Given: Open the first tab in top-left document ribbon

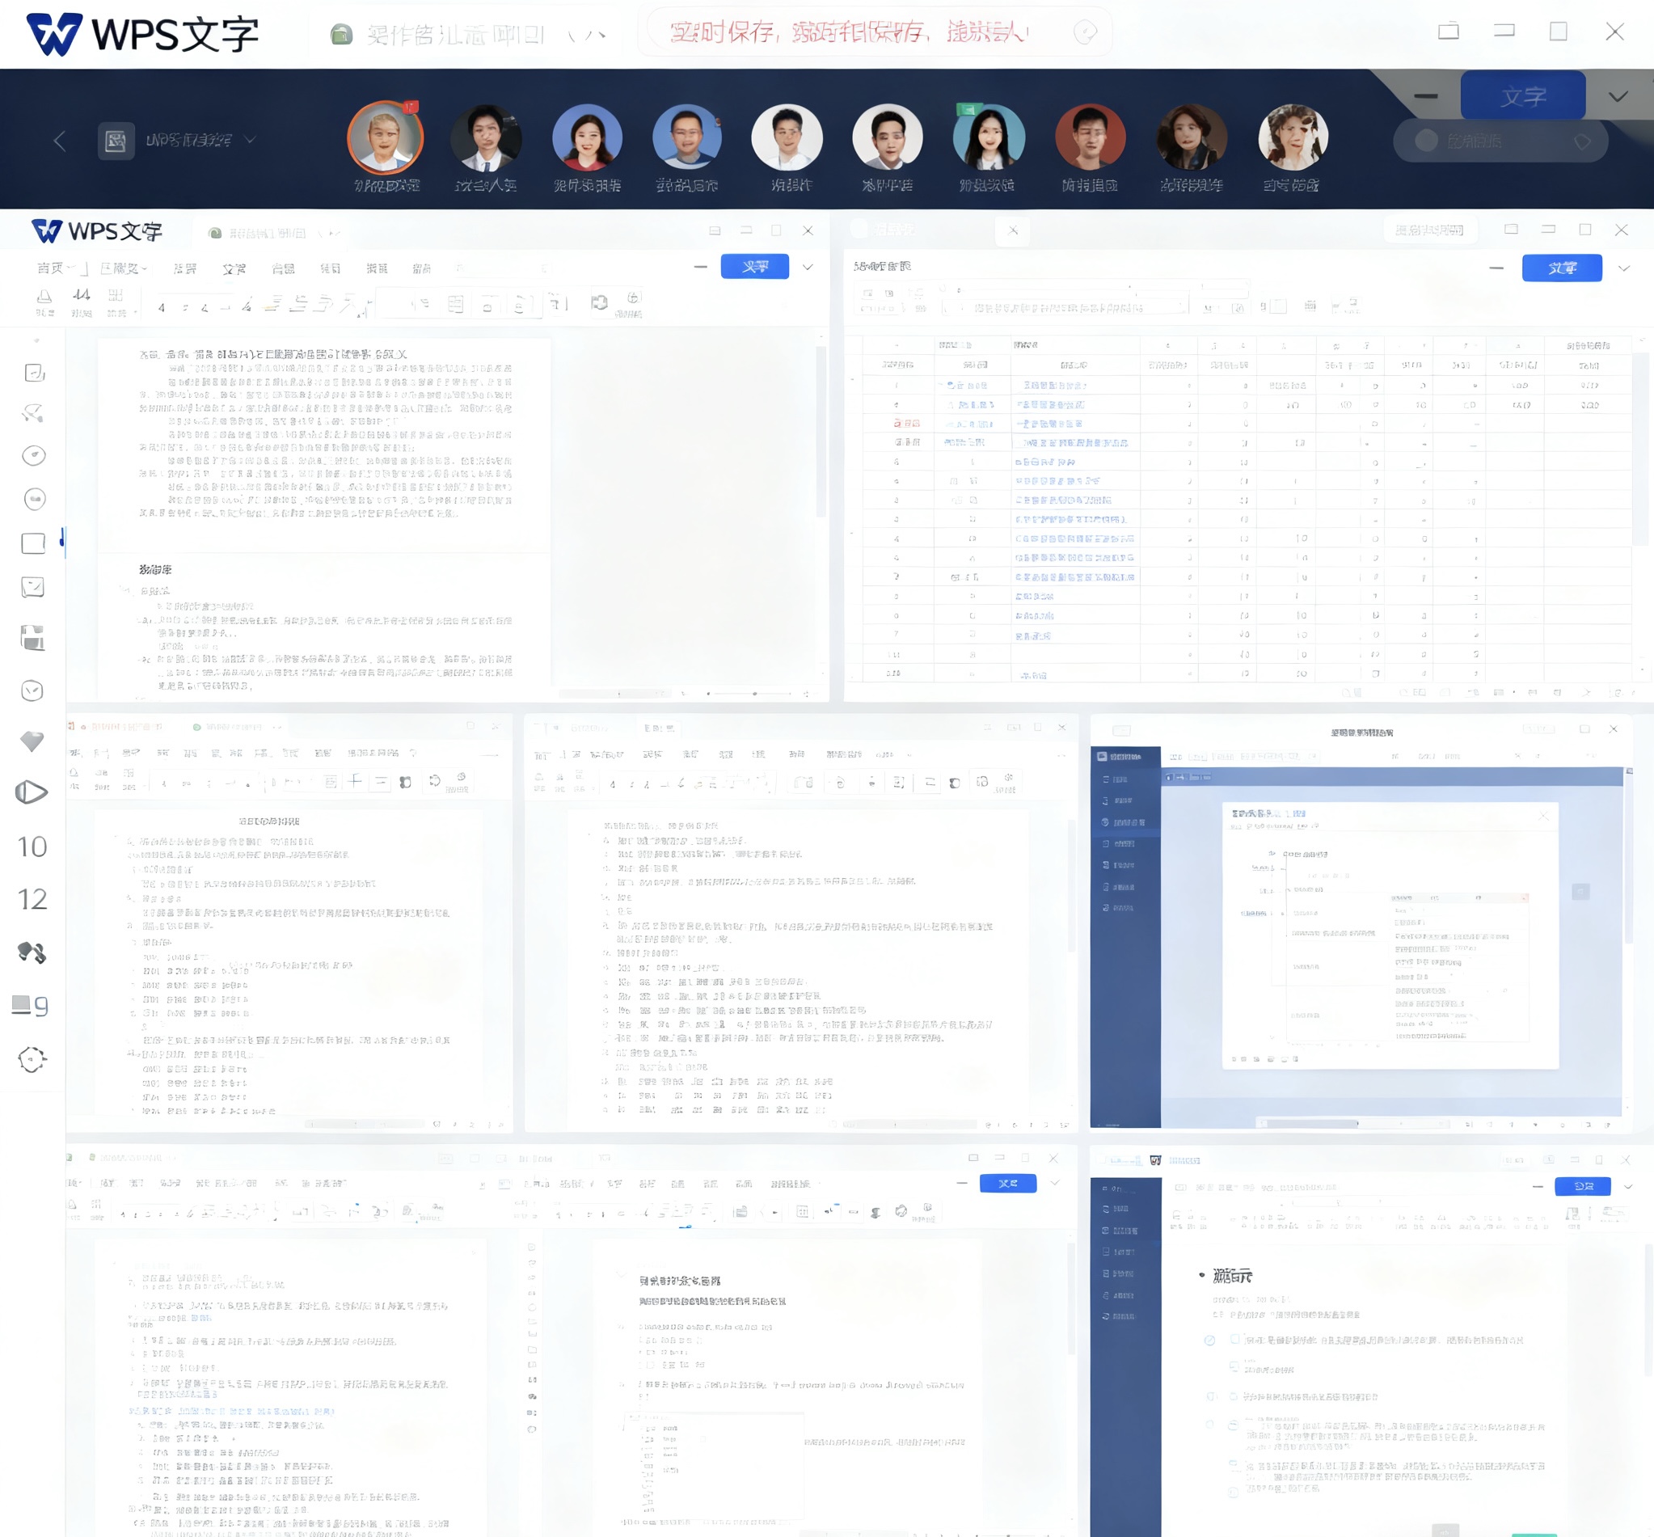Looking at the screenshot, I should (x=50, y=268).
